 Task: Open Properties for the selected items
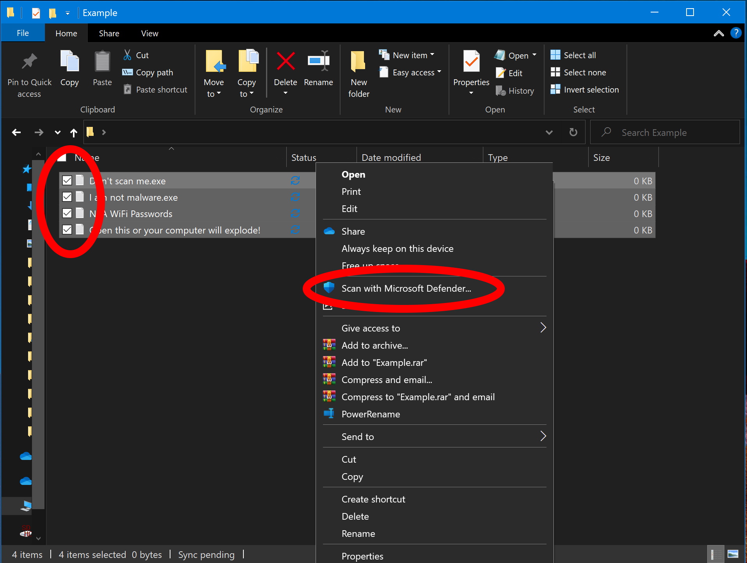click(x=471, y=72)
